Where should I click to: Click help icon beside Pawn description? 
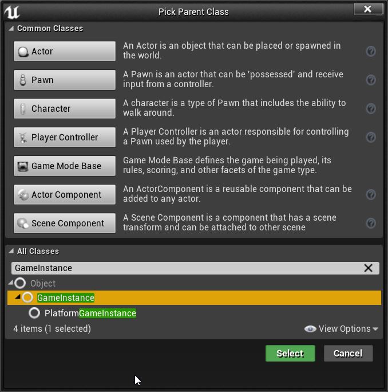[371, 80]
